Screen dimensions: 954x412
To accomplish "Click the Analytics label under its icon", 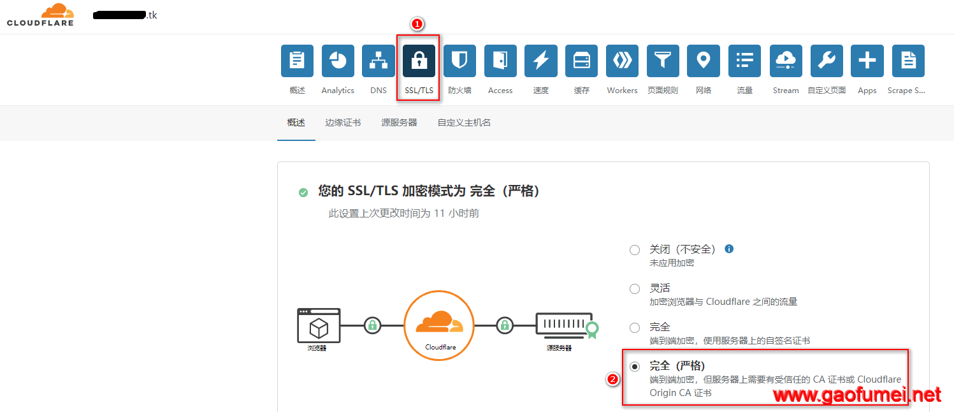I will [338, 91].
